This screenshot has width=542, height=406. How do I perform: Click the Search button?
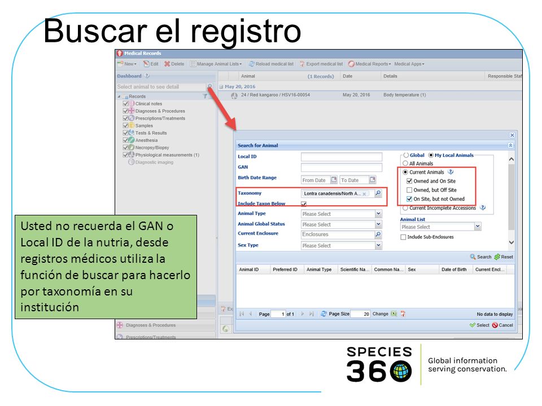(480, 257)
